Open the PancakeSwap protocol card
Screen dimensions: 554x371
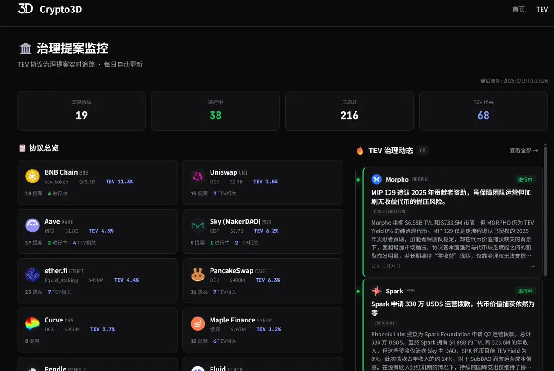tap(263, 280)
